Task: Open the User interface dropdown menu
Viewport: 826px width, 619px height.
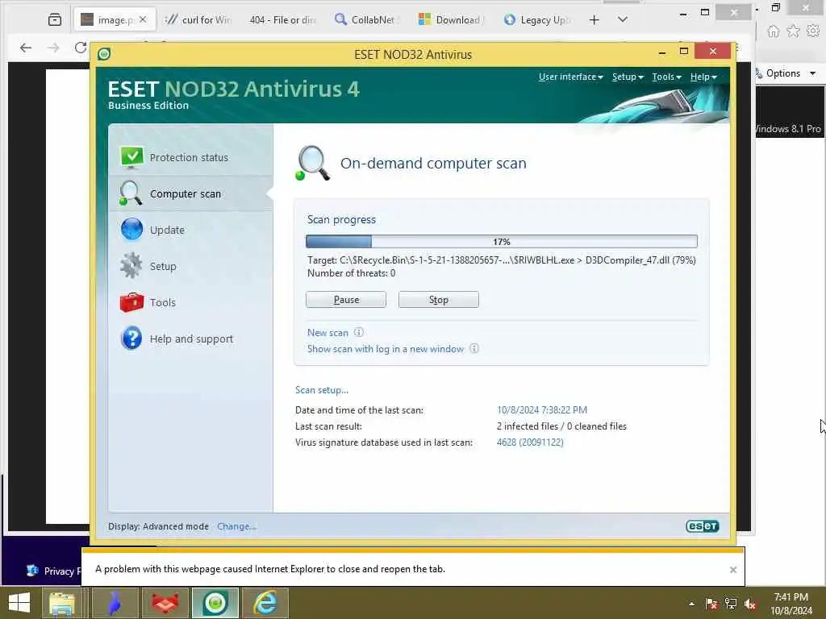Action: pyautogui.click(x=570, y=77)
